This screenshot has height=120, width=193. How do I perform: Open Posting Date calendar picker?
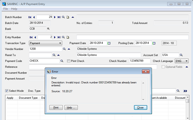click(x=154, y=43)
